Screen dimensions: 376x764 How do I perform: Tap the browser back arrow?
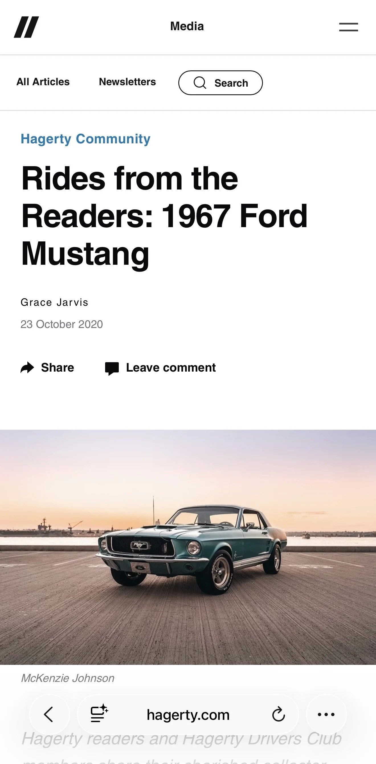tap(49, 714)
